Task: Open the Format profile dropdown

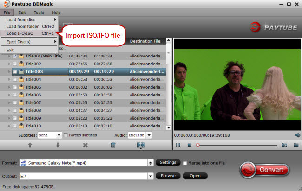Action: pos(151,163)
